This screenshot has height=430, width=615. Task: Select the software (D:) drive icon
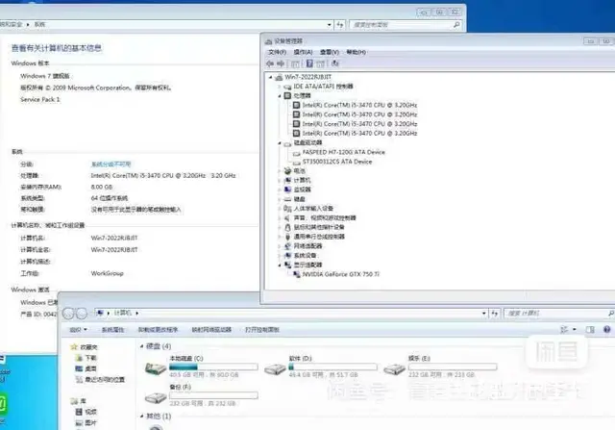click(x=275, y=368)
